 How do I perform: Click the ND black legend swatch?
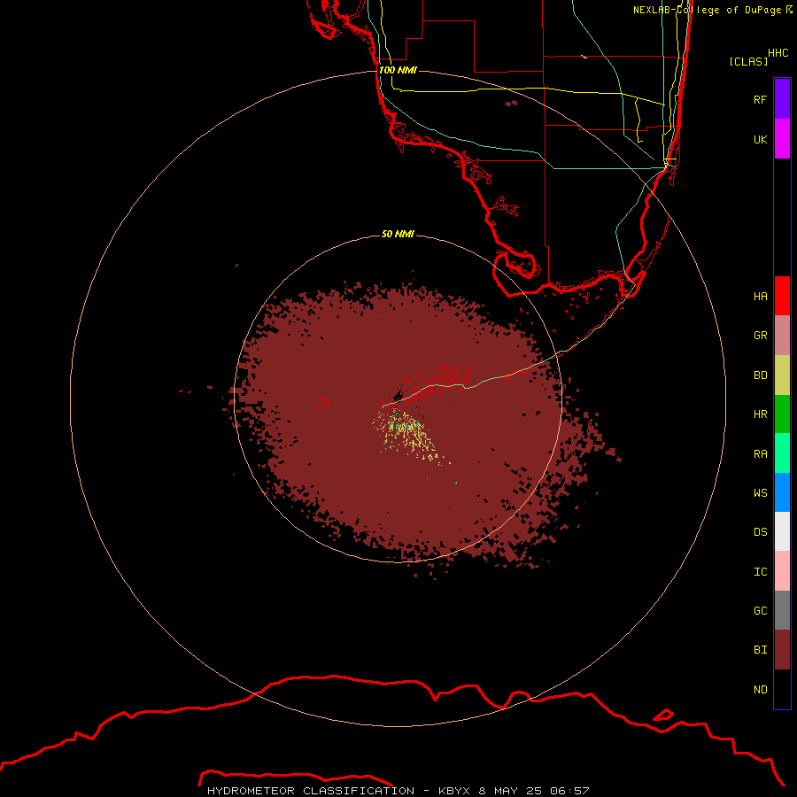click(x=782, y=689)
